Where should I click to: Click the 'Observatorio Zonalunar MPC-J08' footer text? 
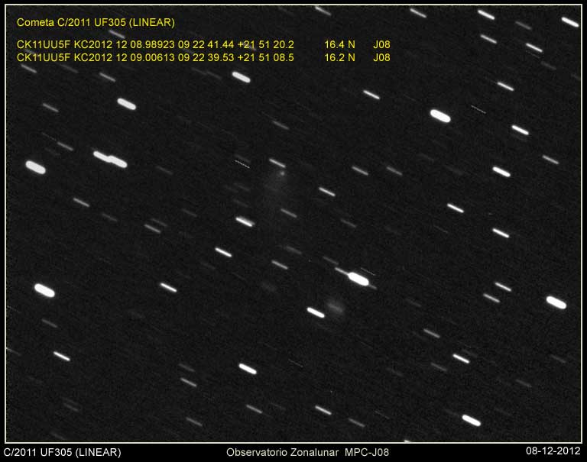(308, 452)
